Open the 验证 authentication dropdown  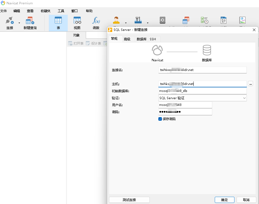click(203, 98)
